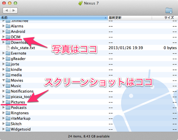This screenshot has width=178, height=140.
Task: Select the Notifications folder icon
Action: pos(8,91)
